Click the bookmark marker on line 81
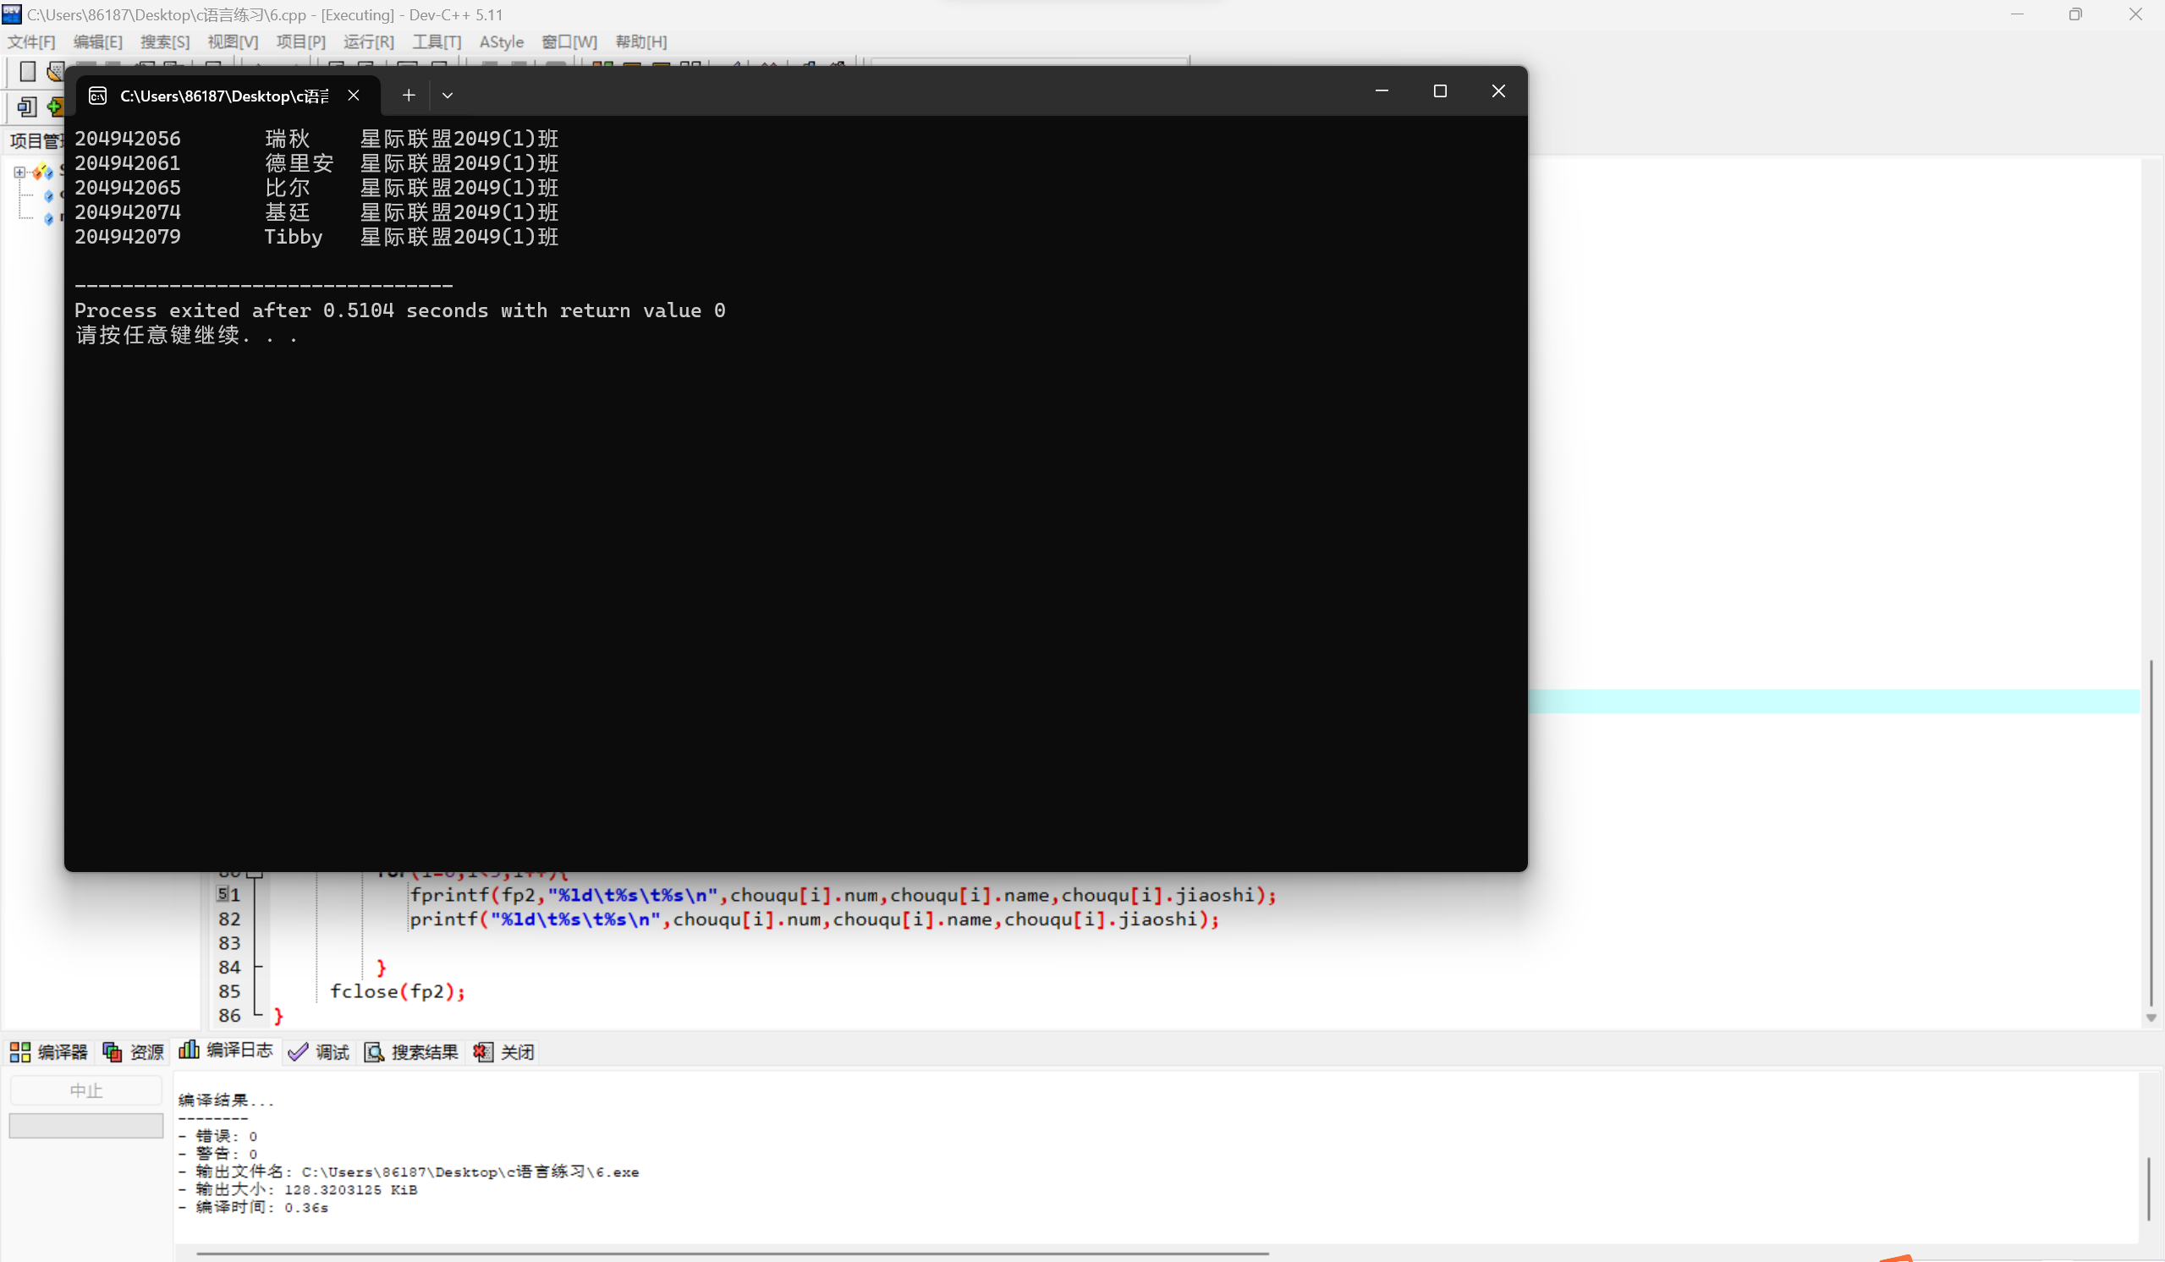Viewport: 2165px width, 1262px height. [x=223, y=893]
